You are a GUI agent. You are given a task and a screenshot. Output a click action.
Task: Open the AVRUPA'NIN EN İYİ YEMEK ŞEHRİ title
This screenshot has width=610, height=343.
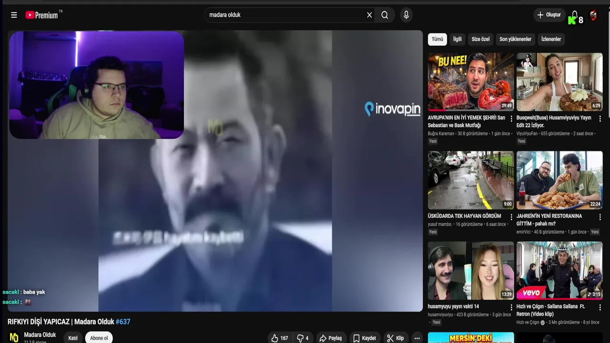(x=467, y=121)
